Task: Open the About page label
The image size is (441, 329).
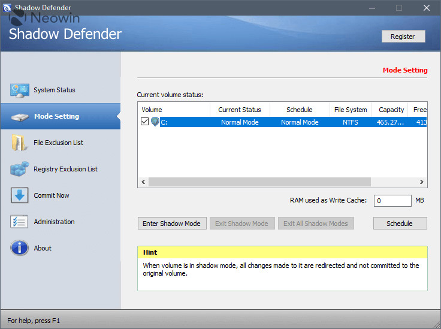Action: point(43,248)
